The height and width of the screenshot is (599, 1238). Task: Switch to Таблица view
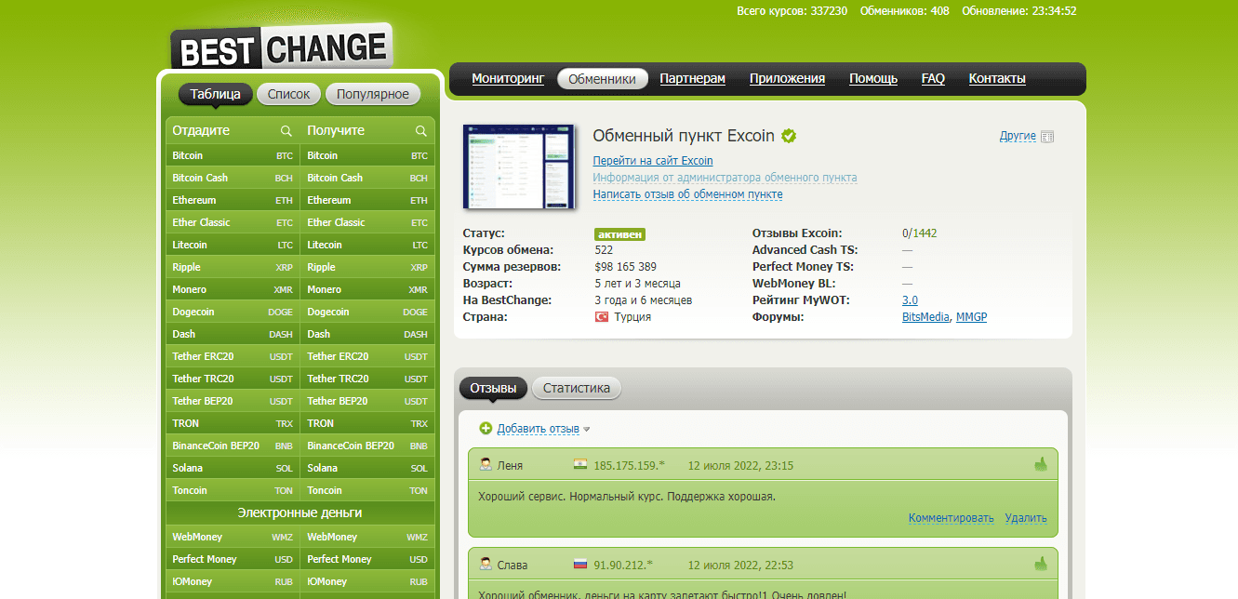[215, 94]
